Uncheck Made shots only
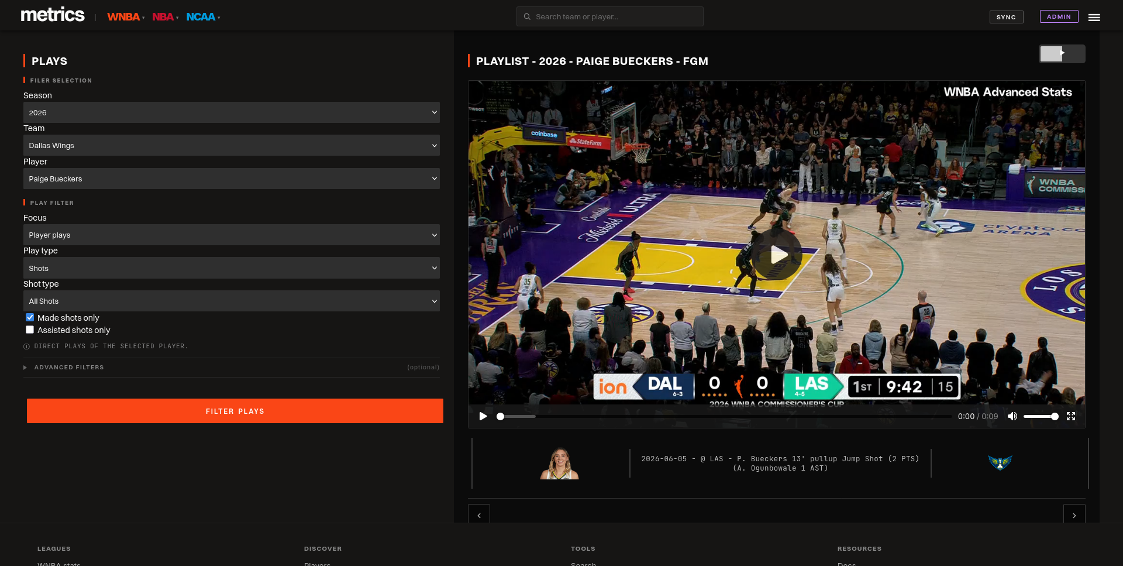Screen dimensions: 1123x566 (30, 317)
